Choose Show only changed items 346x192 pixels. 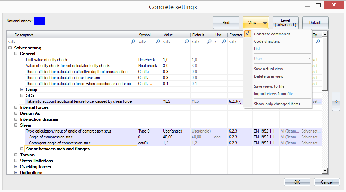tap(277, 104)
